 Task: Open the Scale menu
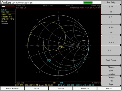[36, 88]
